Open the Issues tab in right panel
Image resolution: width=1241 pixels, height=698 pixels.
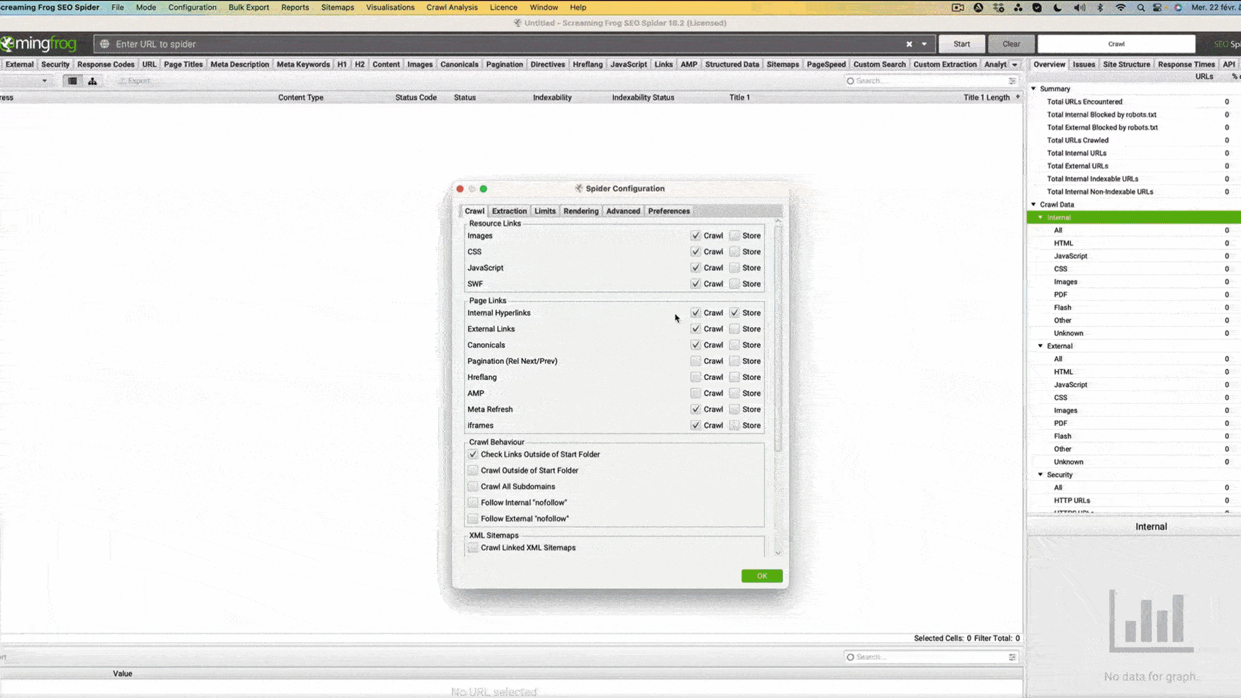coord(1084,65)
